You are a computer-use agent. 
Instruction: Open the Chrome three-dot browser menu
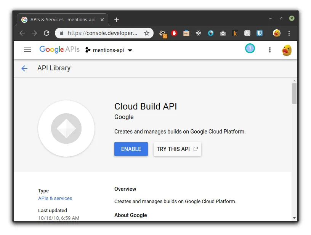289,33
